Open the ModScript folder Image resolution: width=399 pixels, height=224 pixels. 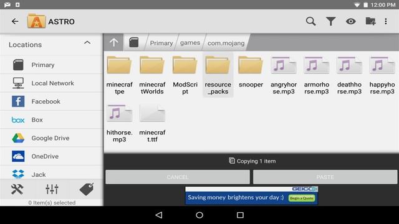click(185, 75)
